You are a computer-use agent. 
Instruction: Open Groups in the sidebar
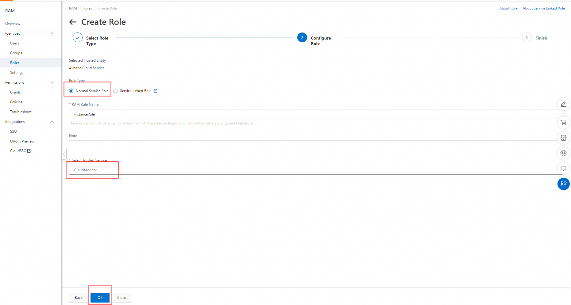click(x=16, y=53)
